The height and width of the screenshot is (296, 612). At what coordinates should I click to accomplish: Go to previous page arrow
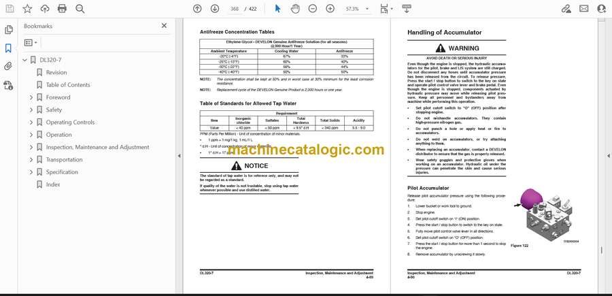[x=197, y=9]
